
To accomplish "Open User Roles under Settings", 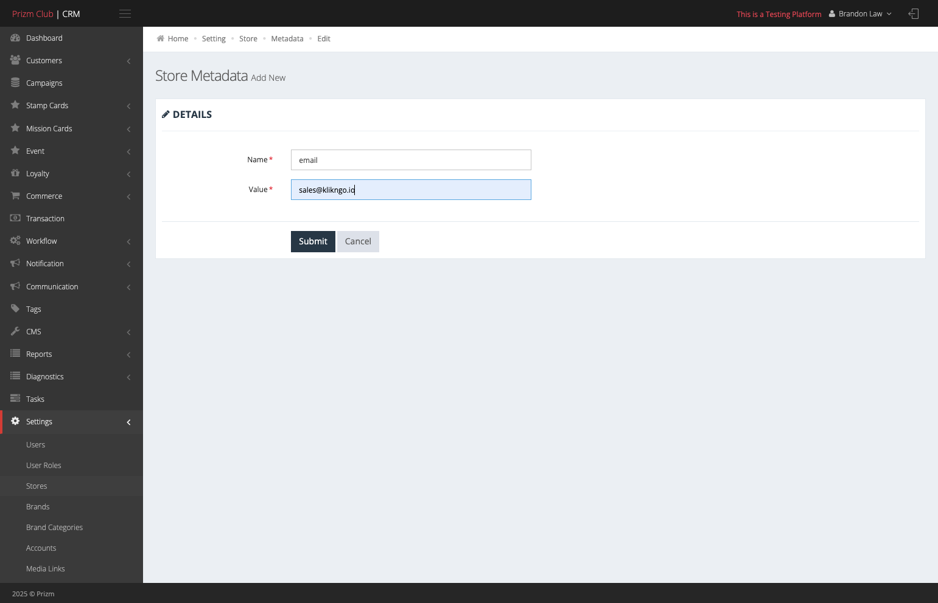I will pos(43,466).
